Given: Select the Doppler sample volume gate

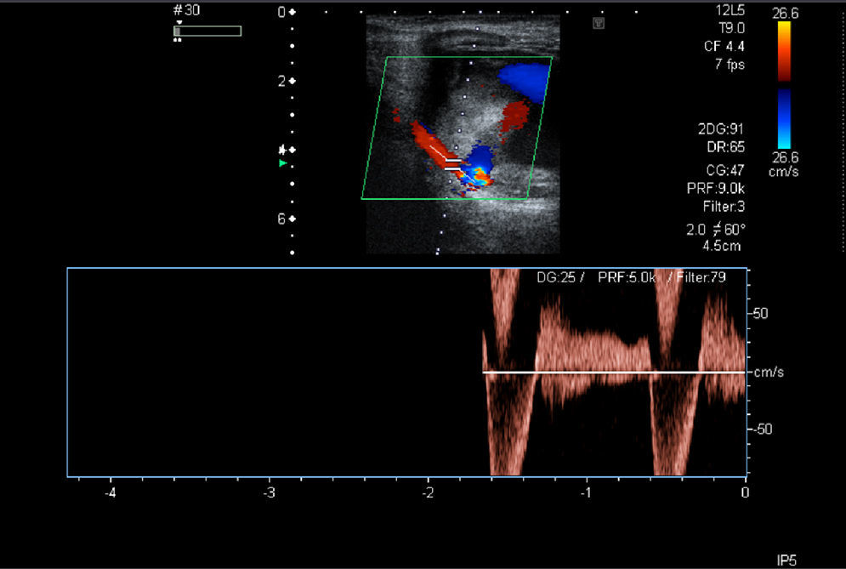Looking at the screenshot, I should 453,162.
